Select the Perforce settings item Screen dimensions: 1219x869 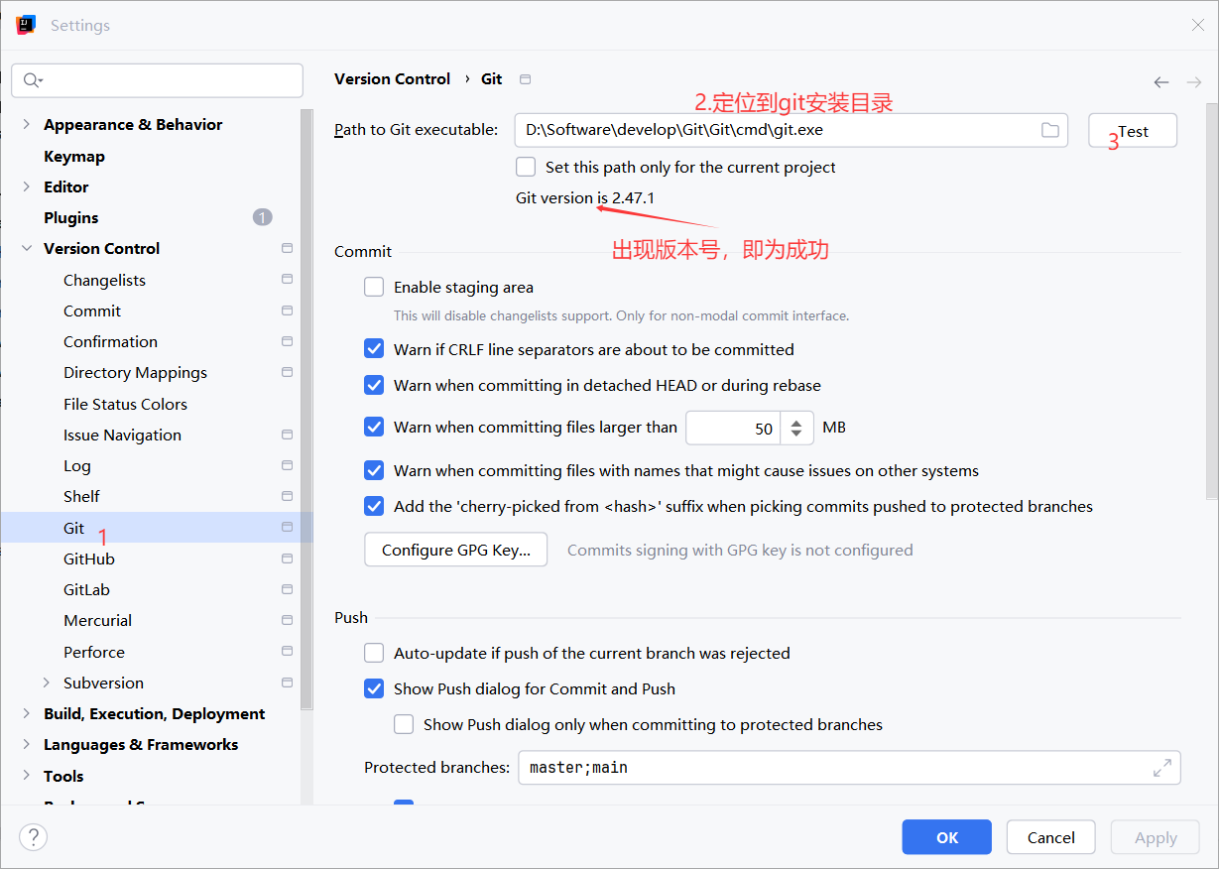[x=94, y=652]
